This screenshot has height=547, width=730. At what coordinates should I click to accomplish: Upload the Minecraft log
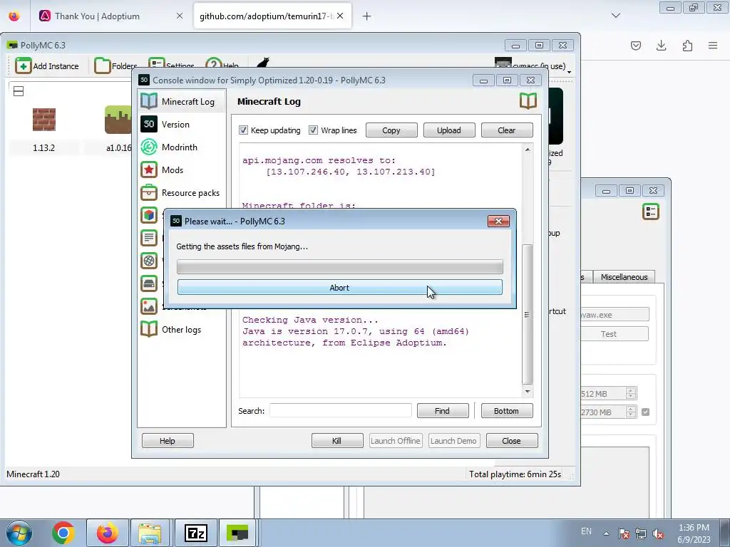[449, 130]
